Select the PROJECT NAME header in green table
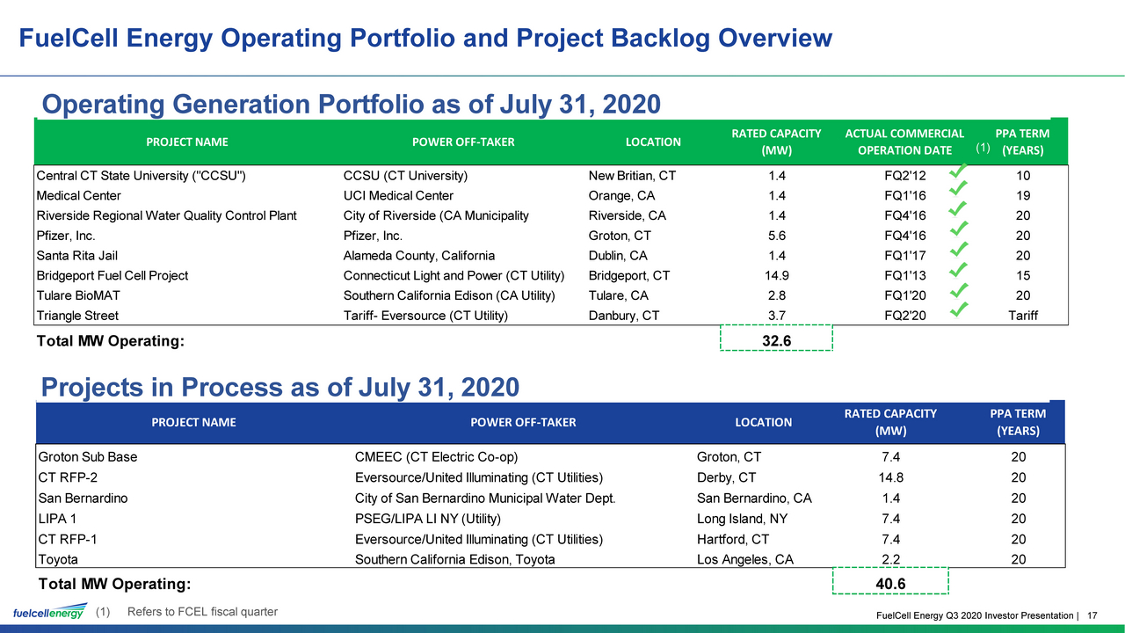Viewport: 1125px width, 633px height. (187, 142)
